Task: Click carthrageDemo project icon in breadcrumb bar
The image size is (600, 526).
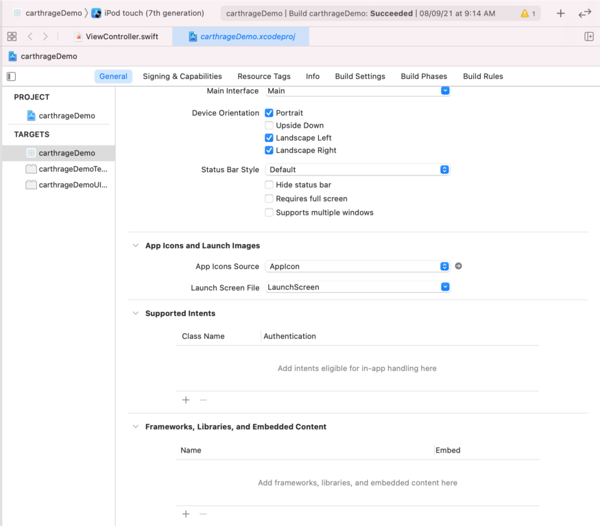Action: pyautogui.click(x=12, y=56)
